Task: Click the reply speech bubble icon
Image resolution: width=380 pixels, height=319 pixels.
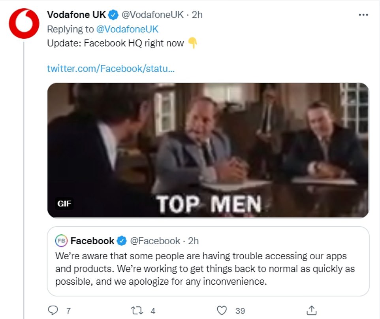Action: click(x=53, y=311)
